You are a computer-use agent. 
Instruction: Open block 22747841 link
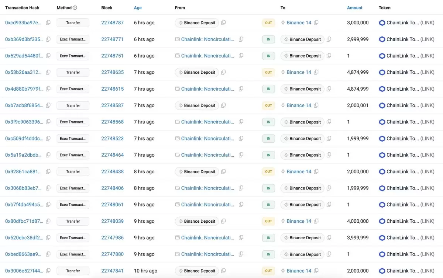(x=113, y=271)
